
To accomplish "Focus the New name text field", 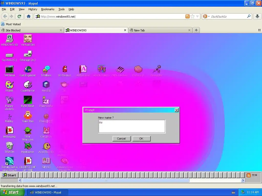I will coord(132,126).
